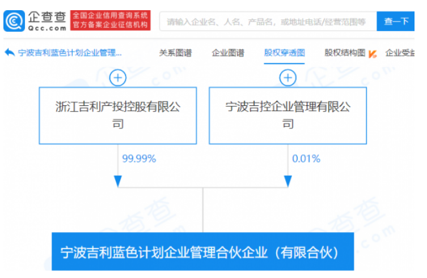This screenshot has width=427, height=278.
Task: Open the 关系图谱 tab
Action: [176, 53]
